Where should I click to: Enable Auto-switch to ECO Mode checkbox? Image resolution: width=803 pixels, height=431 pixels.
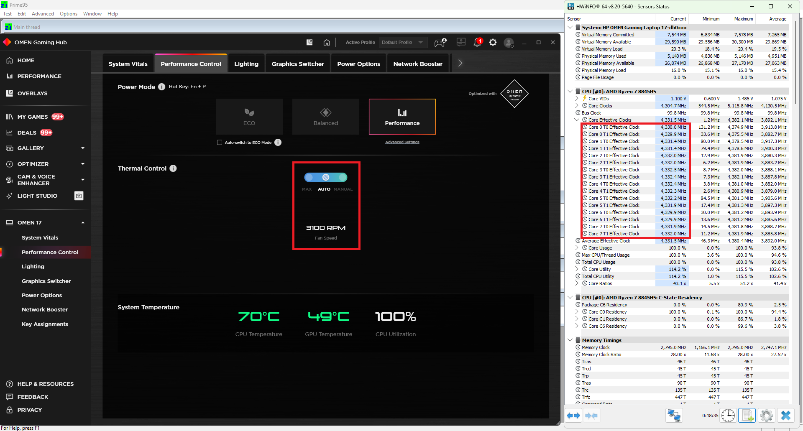220,143
